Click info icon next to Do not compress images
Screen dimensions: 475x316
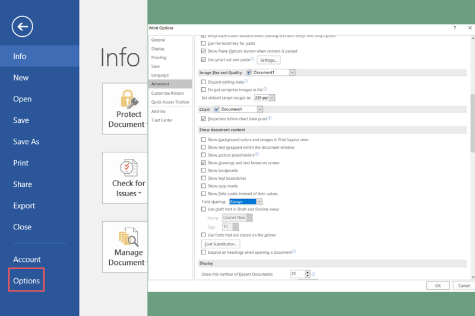[265, 88]
